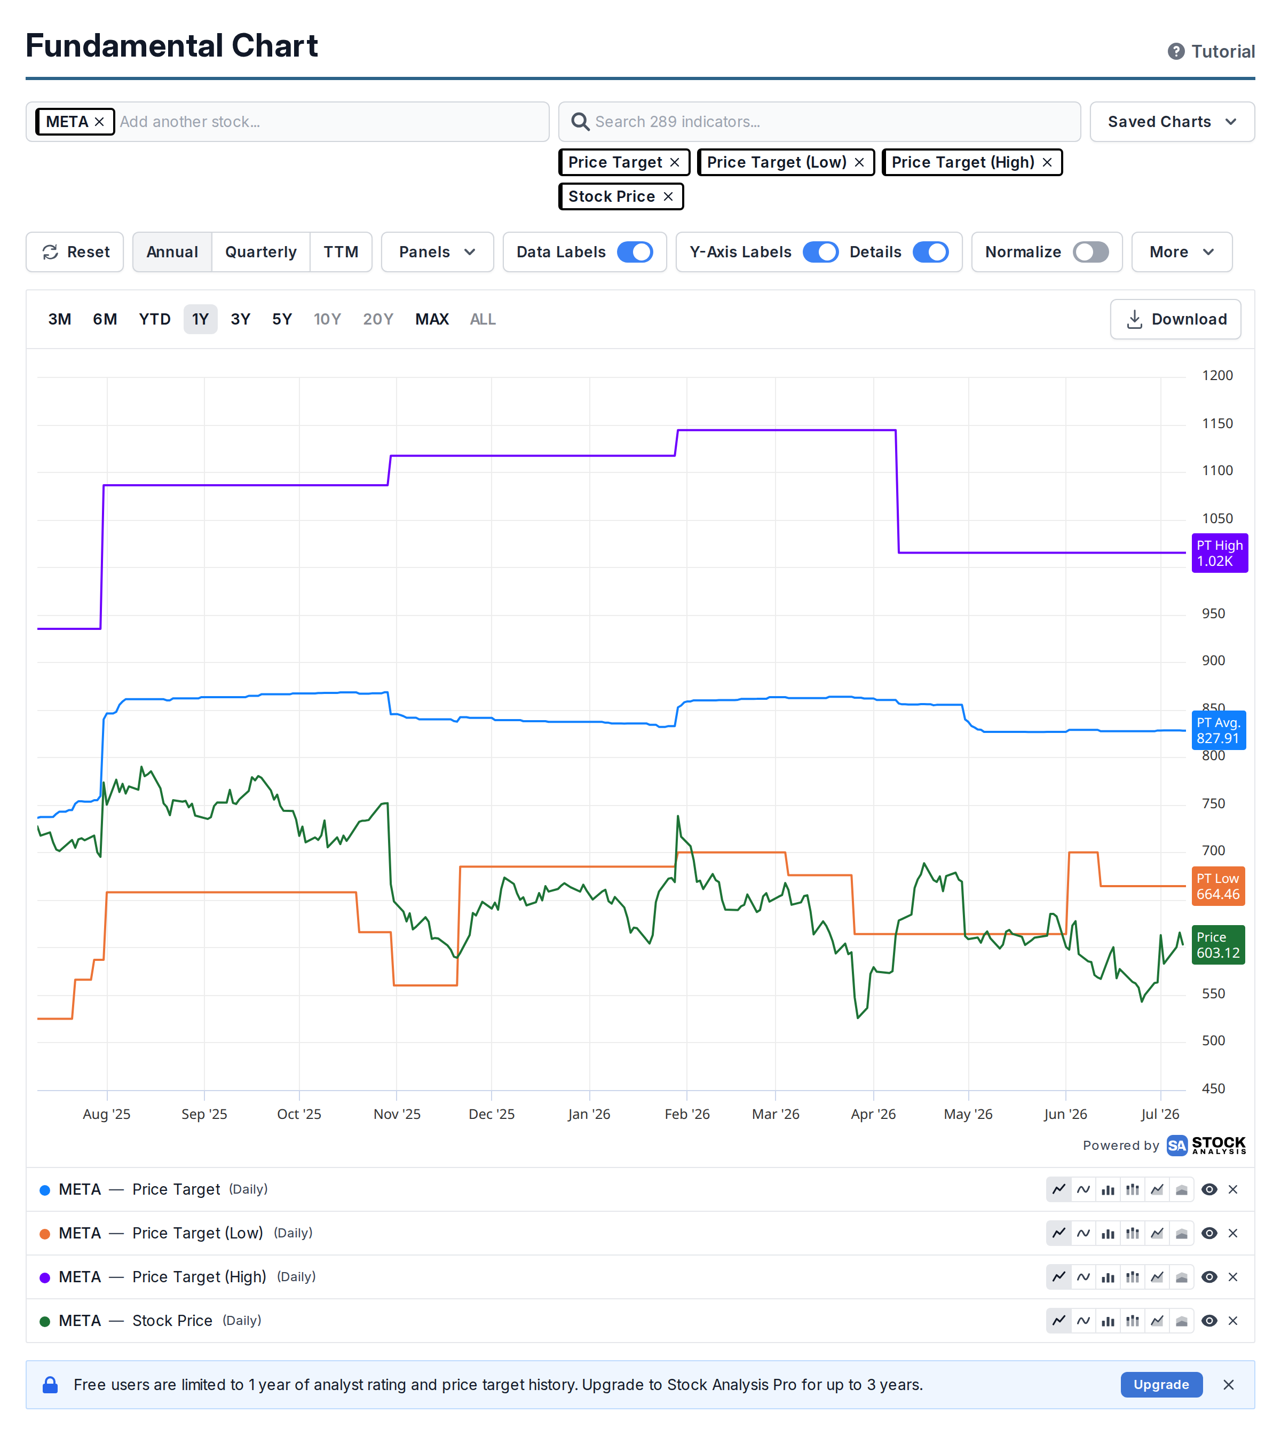The height and width of the screenshot is (1452, 1281).
Task: Open the More options dropdown
Action: [x=1182, y=251]
